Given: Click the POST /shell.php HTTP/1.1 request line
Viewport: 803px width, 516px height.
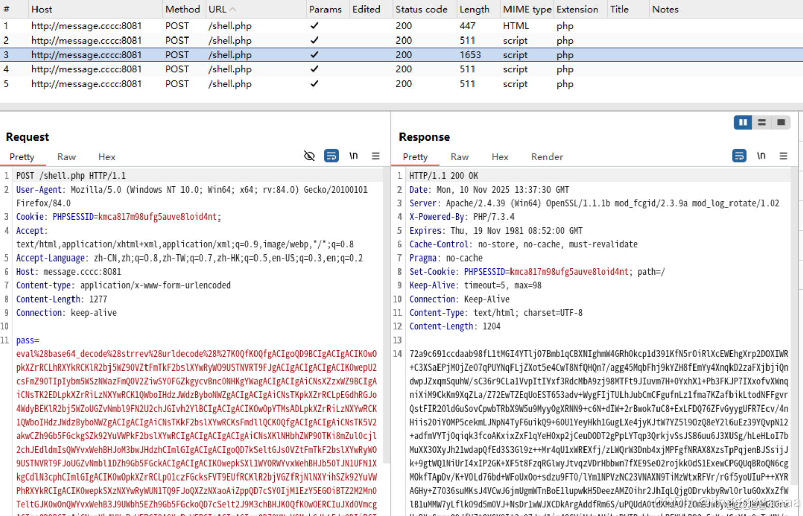Looking at the screenshot, I should [70, 176].
